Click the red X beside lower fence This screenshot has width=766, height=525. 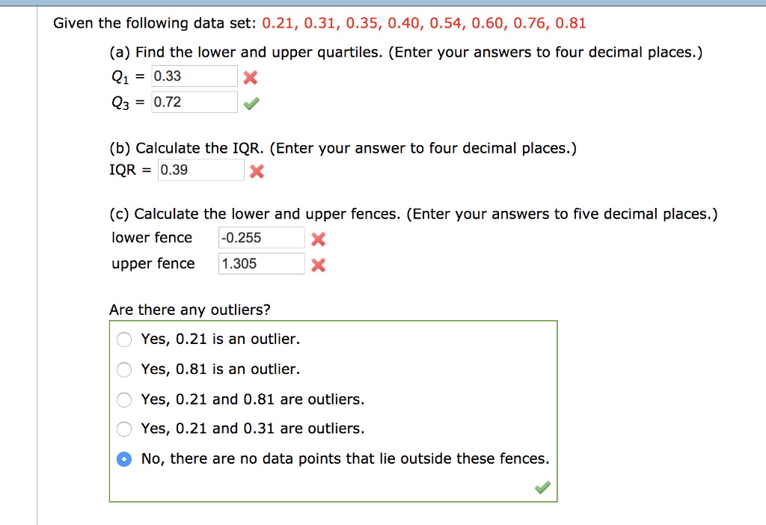[x=318, y=239]
